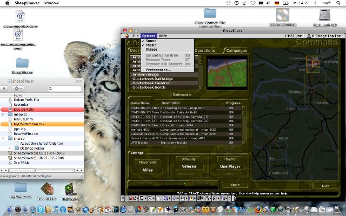Screen dimensions: 346x216
Task: Open the File menu in the game
Action: (x=135, y=36)
